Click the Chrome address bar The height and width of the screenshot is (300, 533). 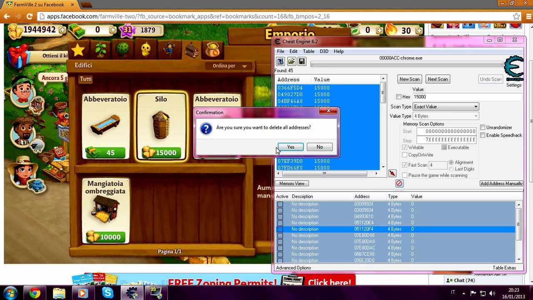click(274, 16)
